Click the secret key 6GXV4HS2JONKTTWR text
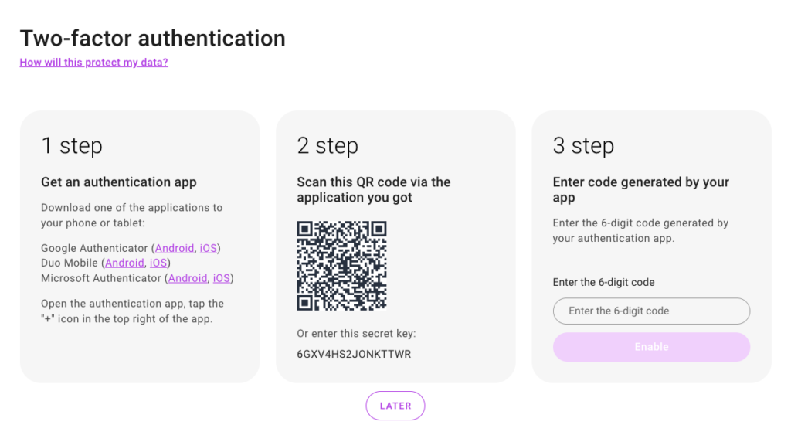 click(354, 355)
